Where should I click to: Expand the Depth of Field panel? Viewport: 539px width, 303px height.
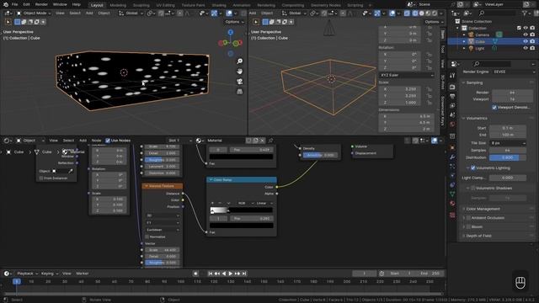478,236
